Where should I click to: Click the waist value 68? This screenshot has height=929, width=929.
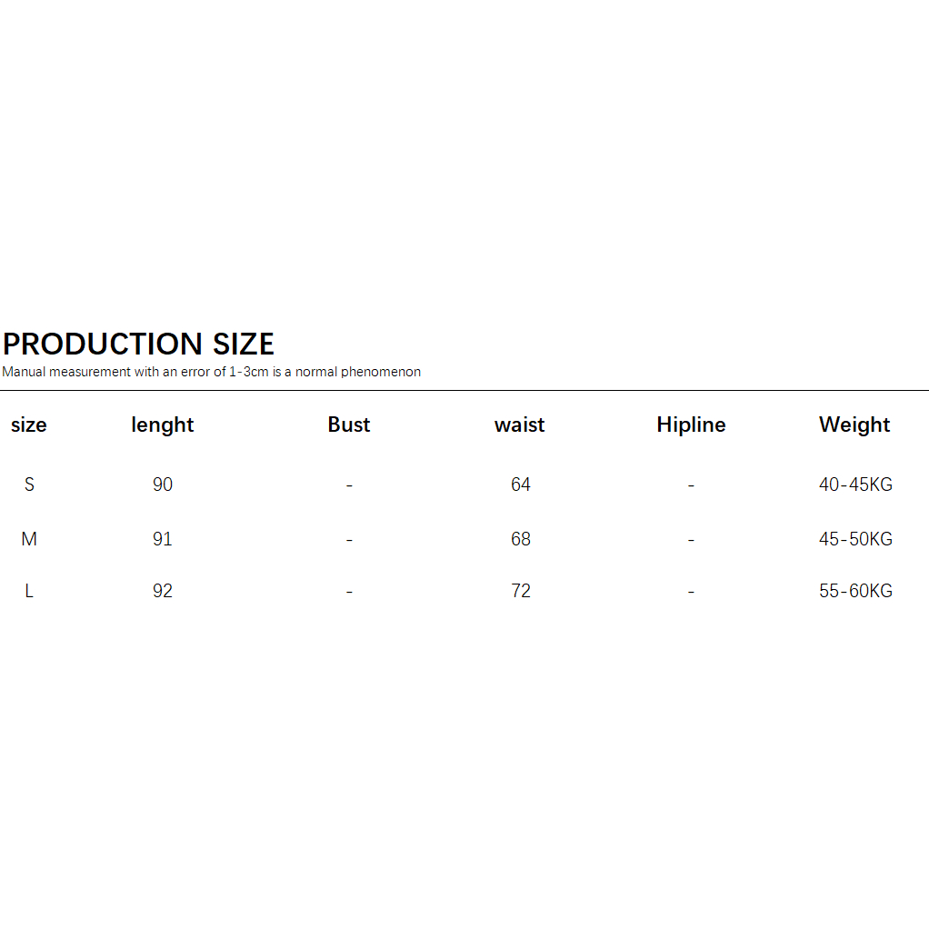pos(521,539)
